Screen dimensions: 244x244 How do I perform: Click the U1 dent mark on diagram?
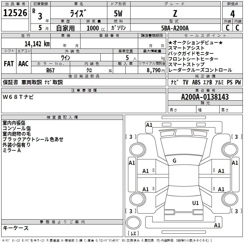pos(196,203)
